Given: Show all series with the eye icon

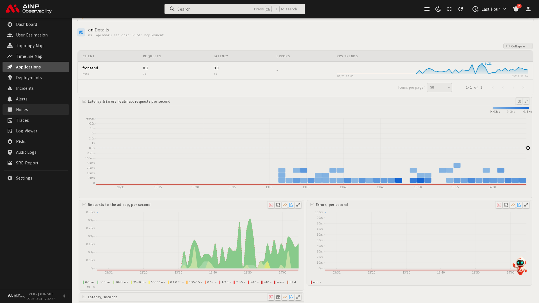Looking at the screenshot, I should click(88, 287).
